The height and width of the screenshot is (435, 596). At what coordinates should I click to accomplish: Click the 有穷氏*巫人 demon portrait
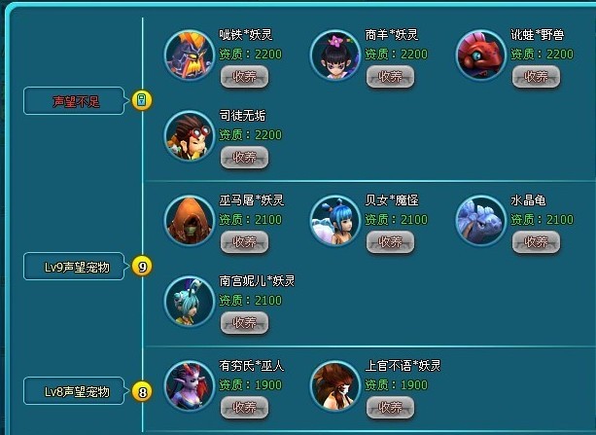(x=190, y=386)
